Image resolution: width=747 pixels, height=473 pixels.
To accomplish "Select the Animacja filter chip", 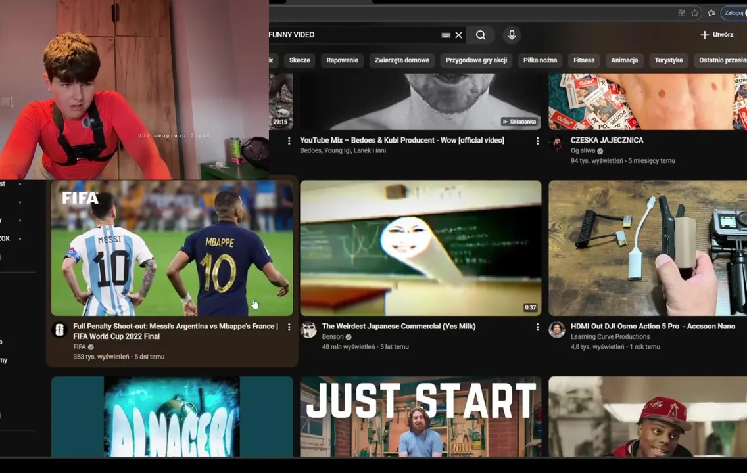I will pyautogui.click(x=624, y=60).
